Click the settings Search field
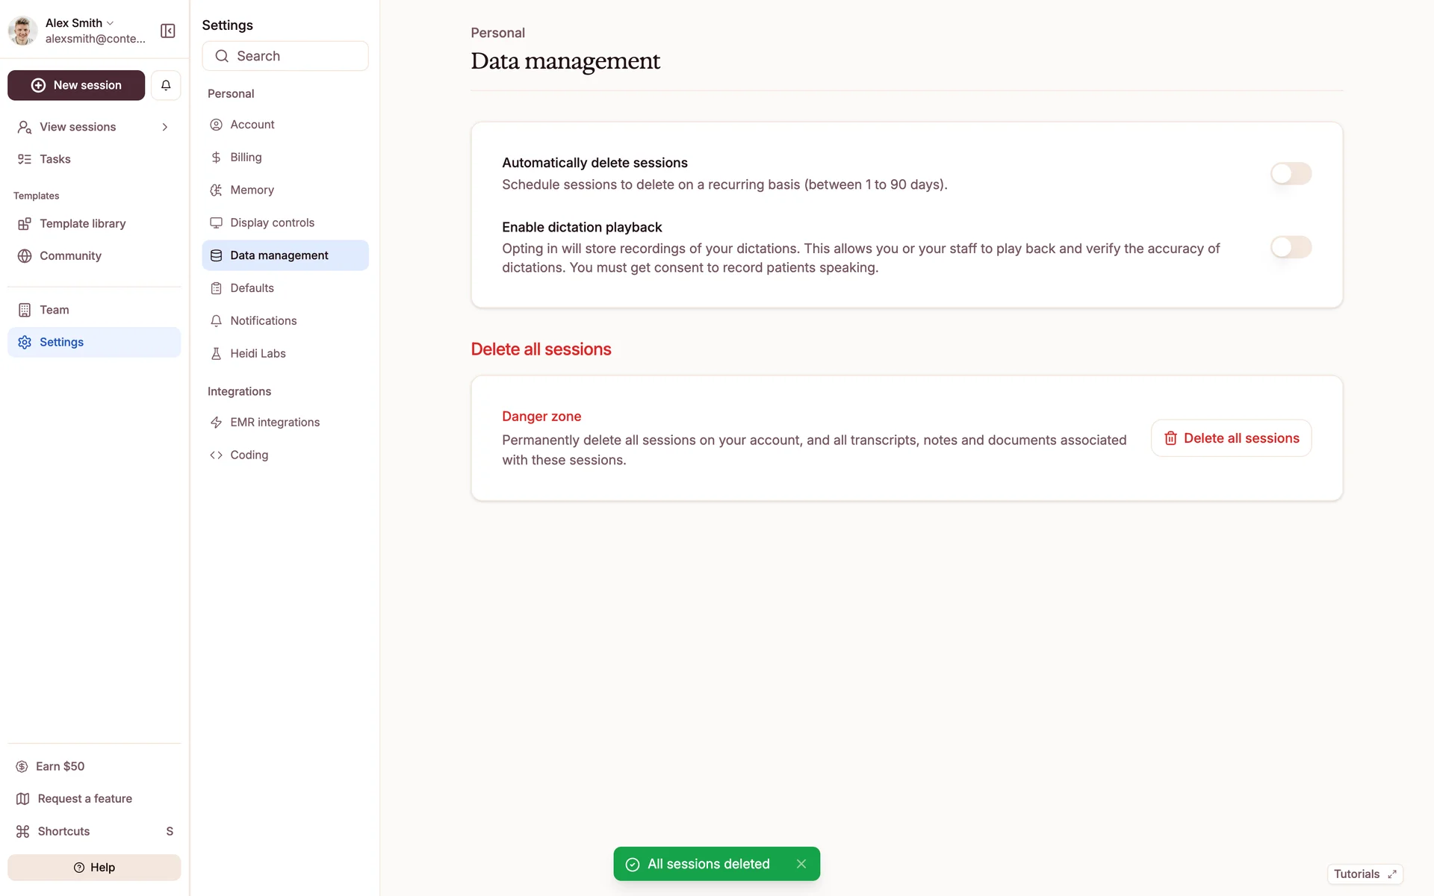 point(285,56)
